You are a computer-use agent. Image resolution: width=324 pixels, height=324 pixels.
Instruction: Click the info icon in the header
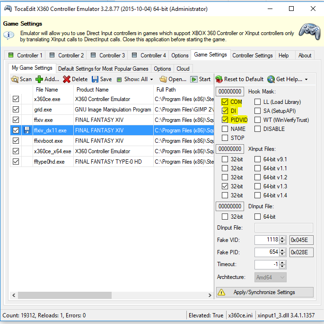9,36
